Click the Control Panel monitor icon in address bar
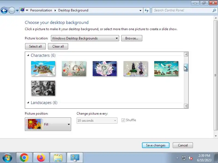This screenshot has height=163, width=218. [22, 10]
